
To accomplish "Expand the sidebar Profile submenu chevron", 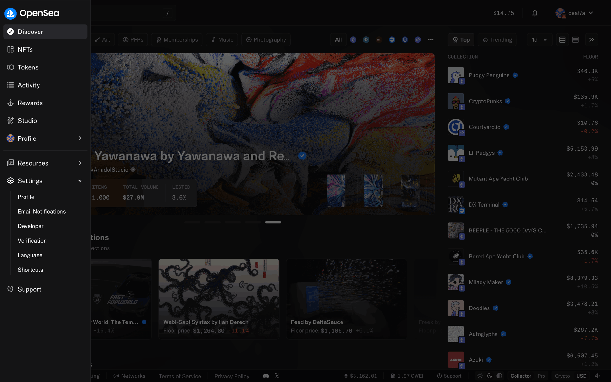I will click(80, 138).
